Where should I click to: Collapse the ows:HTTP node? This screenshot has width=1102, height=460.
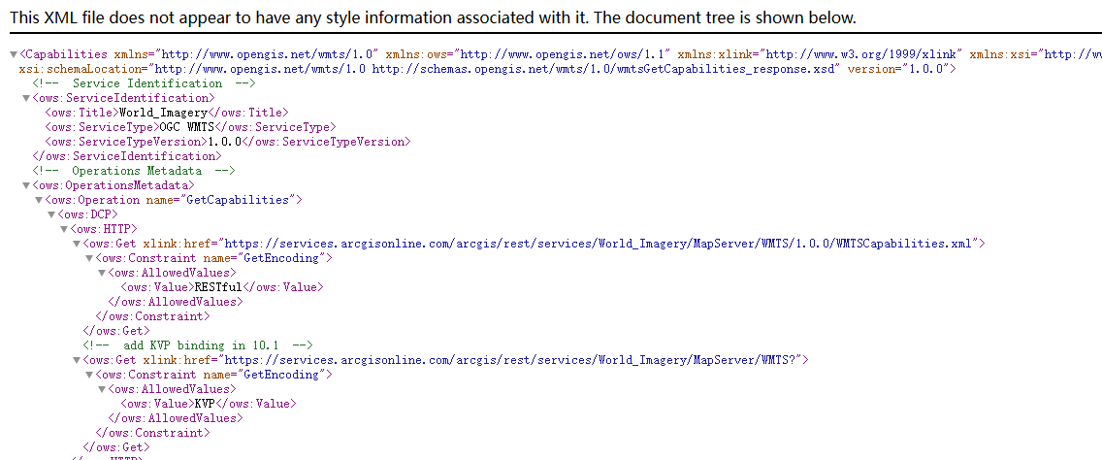coord(64,229)
